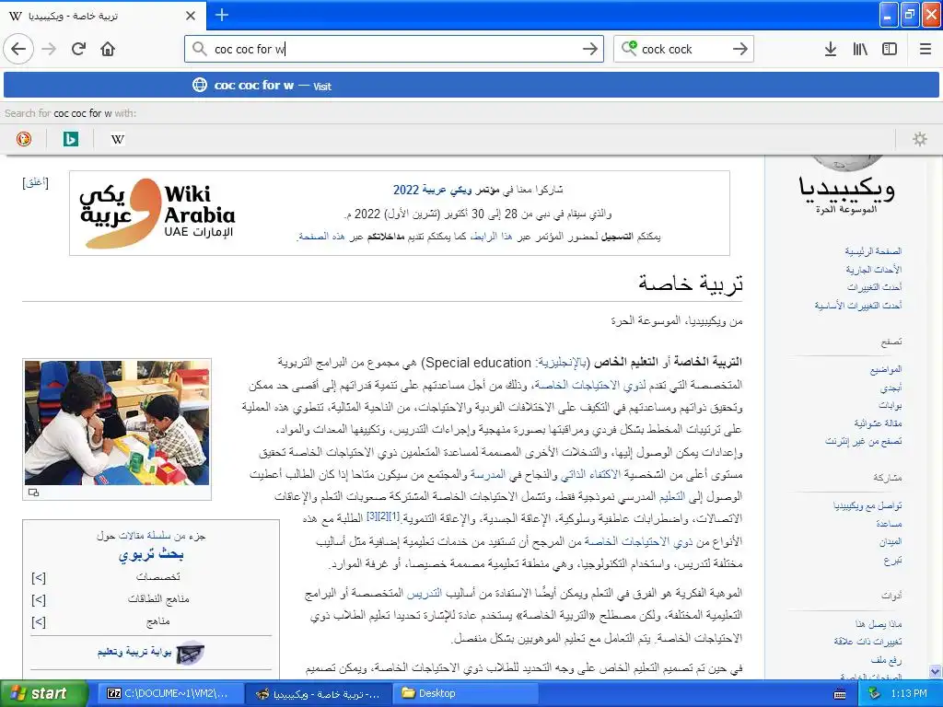
Task: Click the 1:13 PM system clock
Action: 909,694
